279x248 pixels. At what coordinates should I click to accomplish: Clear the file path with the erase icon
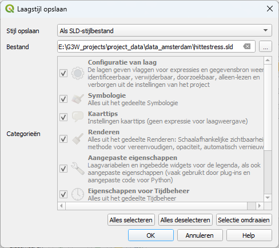click(x=247, y=46)
